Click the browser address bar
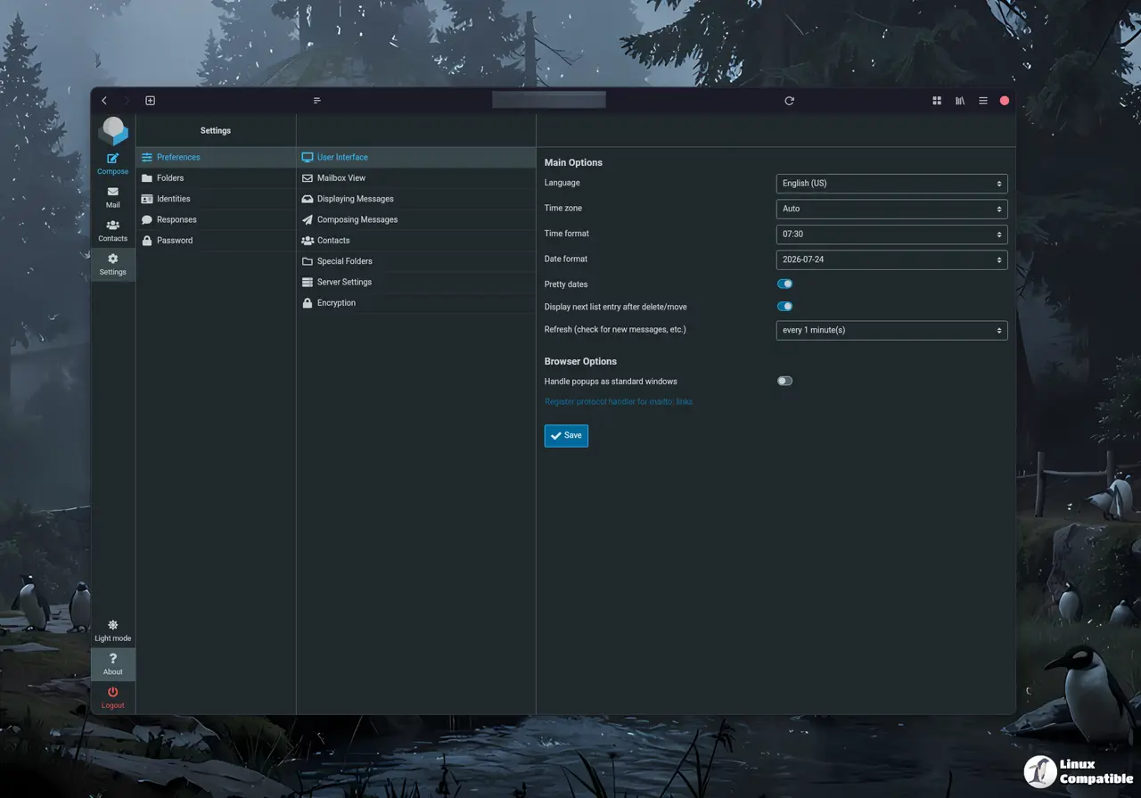 [548, 100]
